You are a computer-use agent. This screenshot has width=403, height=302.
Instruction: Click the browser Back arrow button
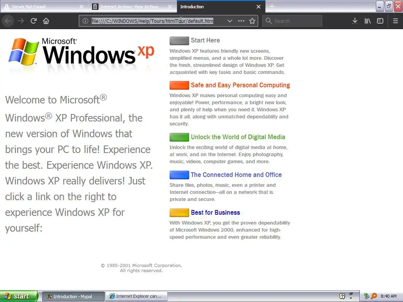tap(8, 21)
